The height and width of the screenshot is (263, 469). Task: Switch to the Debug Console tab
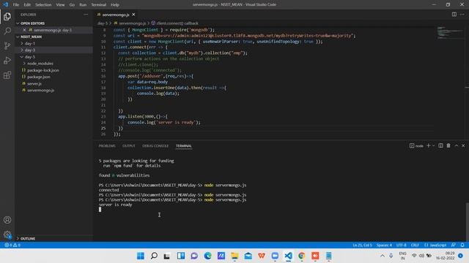[155, 146]
